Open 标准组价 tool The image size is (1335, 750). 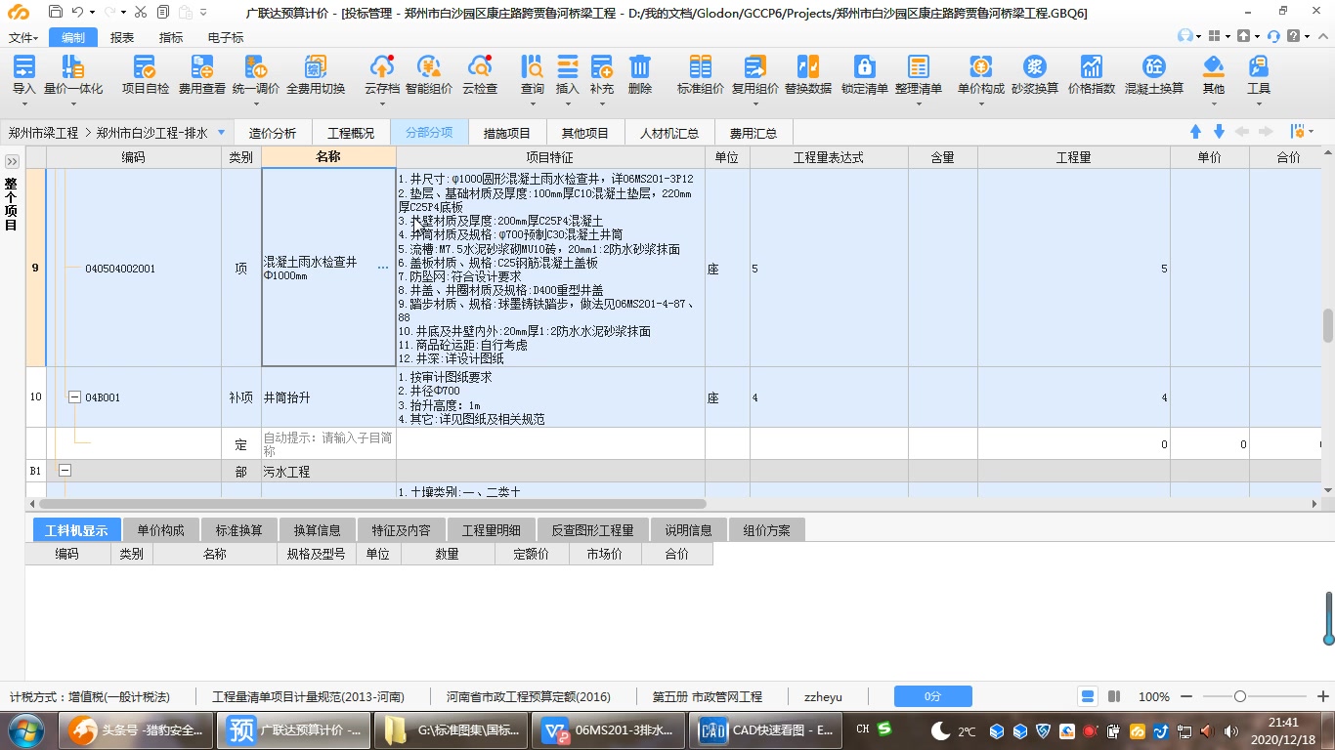point(700,75)
